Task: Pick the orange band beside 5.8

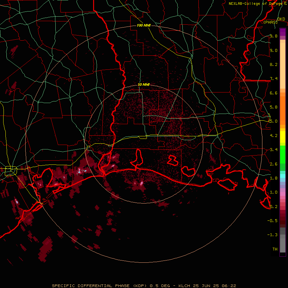Action: coord(283,110)
